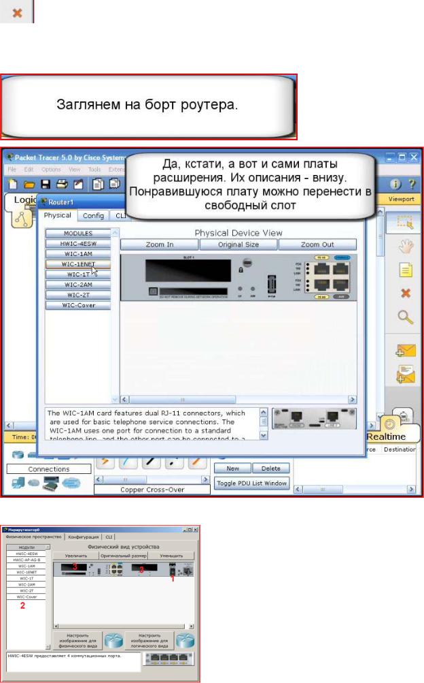Open Конфигурация tab in lower window
The width and height of the screenshot is (424, 683).
pos(84,537)
